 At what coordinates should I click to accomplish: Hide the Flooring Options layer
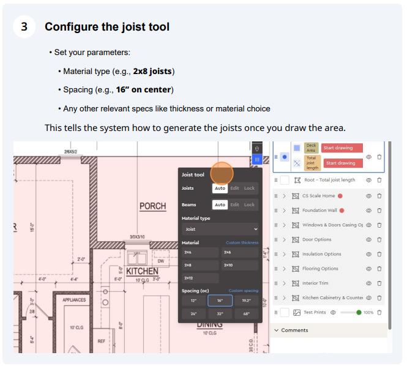coord(368,269)
